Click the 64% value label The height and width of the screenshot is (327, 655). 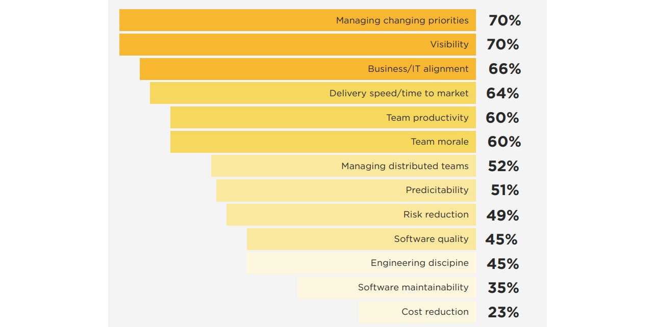coord(502,93)
